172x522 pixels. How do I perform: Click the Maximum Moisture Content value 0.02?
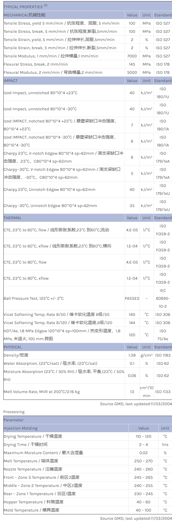pyautogui.click(x=143, y=453)
